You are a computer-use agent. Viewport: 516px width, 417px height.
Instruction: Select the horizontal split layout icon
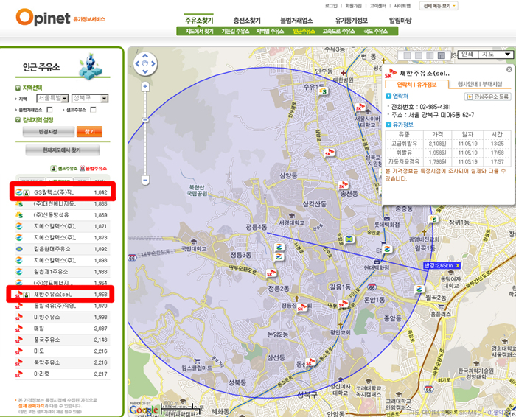click(x=419, y=55)
